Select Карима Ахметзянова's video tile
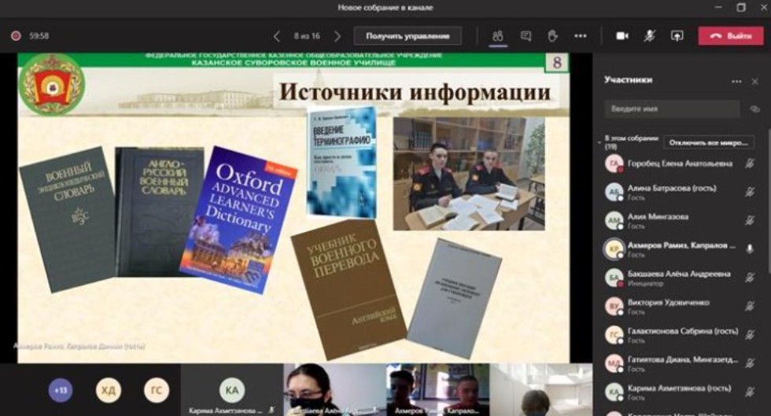 click(231, 391)
